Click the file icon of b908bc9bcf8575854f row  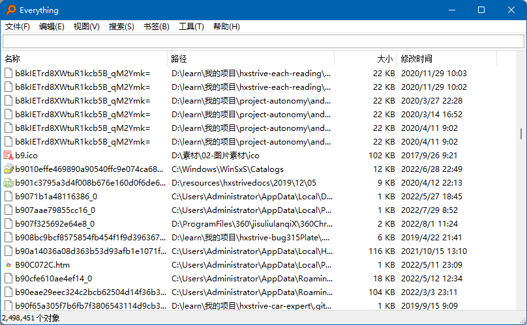8,237
